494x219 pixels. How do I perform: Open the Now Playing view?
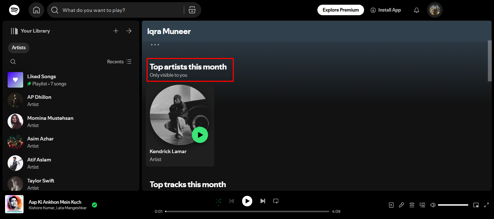391,205
